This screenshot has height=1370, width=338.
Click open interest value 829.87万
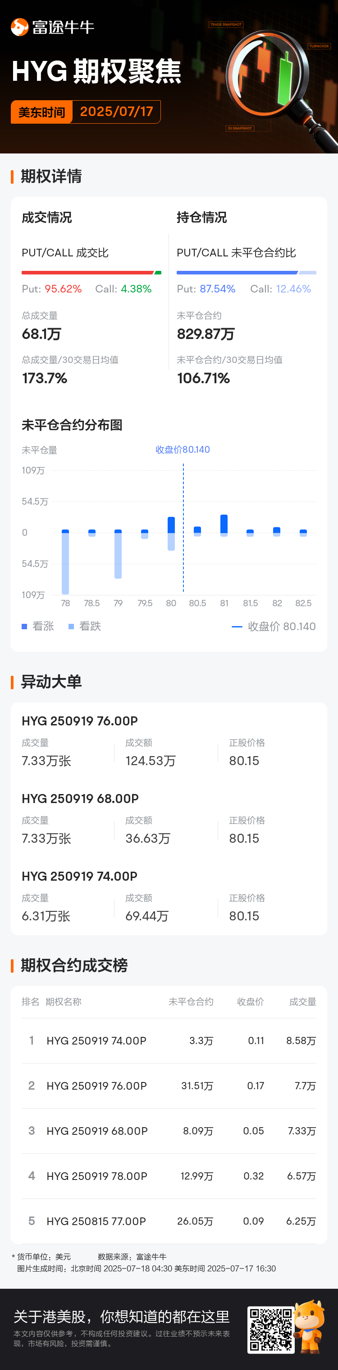[x=206, y=334]
